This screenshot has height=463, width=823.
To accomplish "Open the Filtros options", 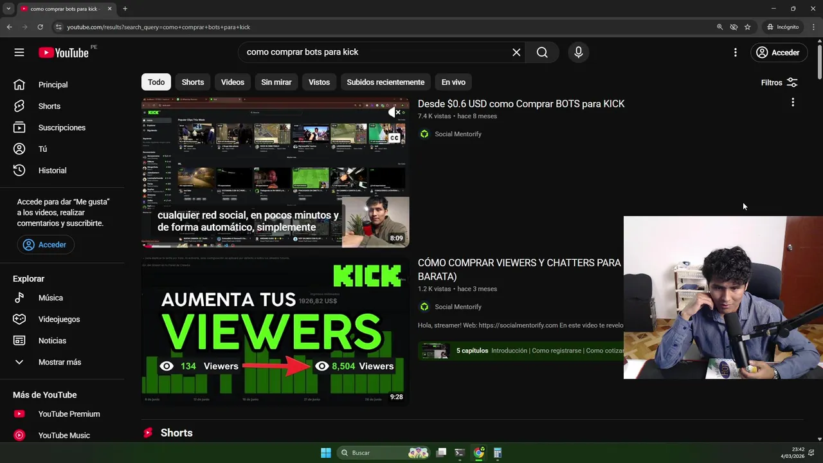I will tap(779, 82).
